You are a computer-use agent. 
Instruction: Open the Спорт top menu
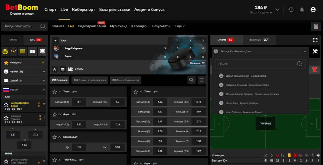50,10
